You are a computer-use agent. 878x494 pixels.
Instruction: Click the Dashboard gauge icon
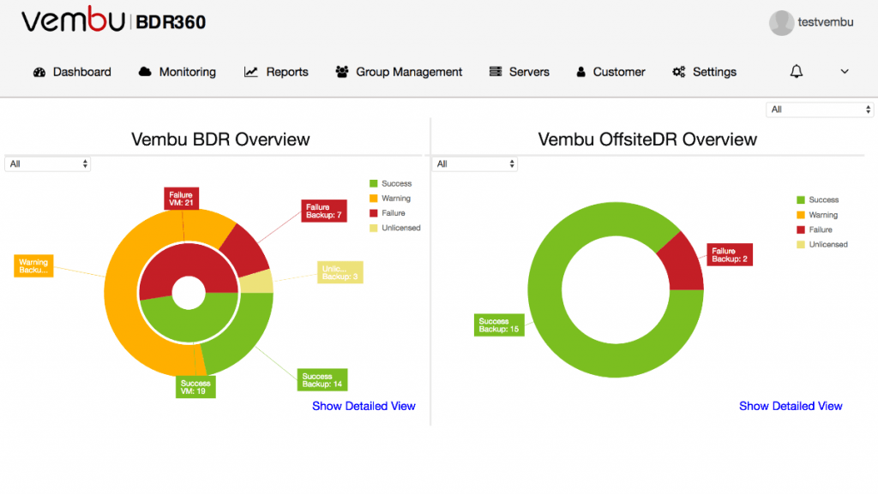(39, 72)
